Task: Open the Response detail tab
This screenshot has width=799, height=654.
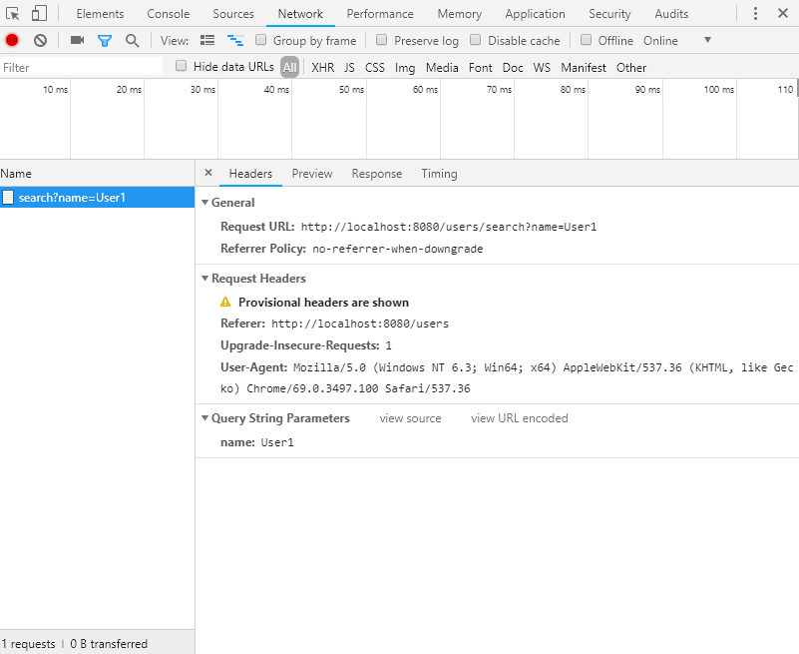Action: 377,174
